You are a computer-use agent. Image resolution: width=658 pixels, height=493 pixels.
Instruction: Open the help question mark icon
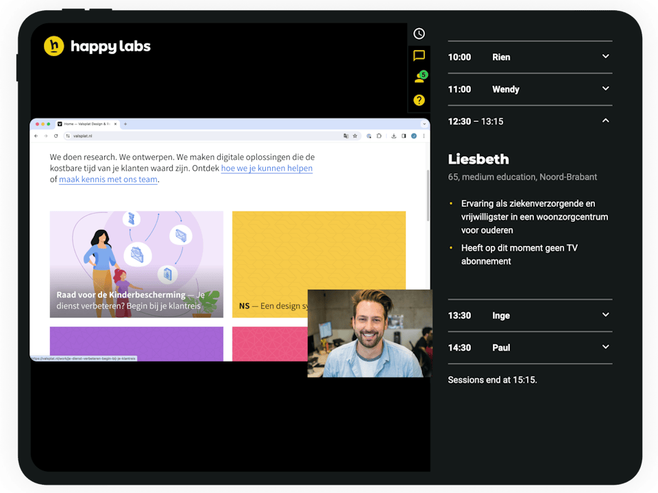(419, 100)
